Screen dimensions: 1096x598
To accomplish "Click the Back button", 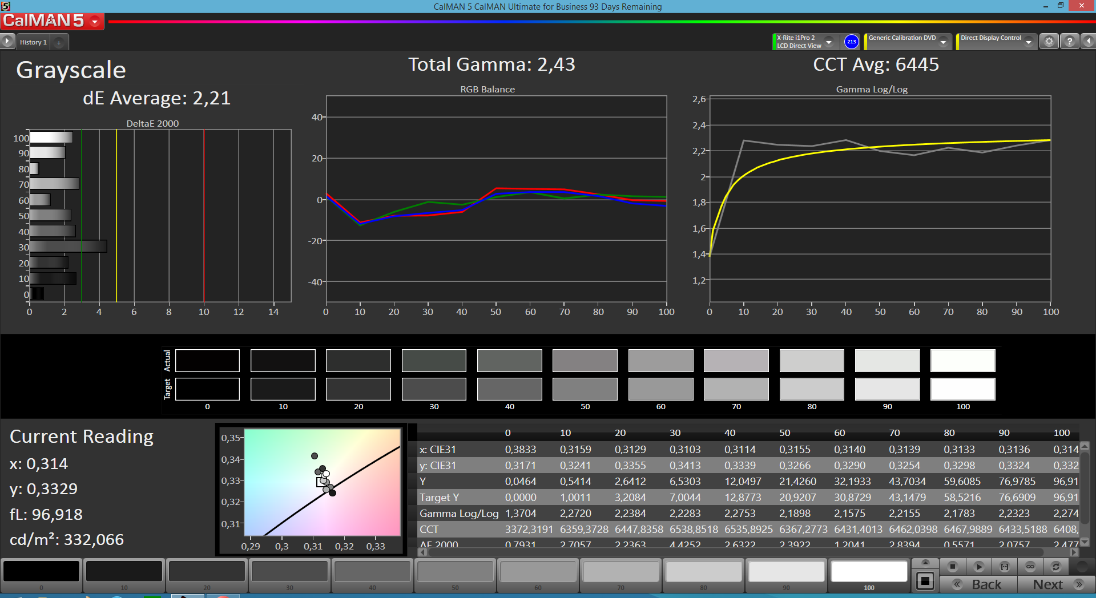I will [978, 584].
